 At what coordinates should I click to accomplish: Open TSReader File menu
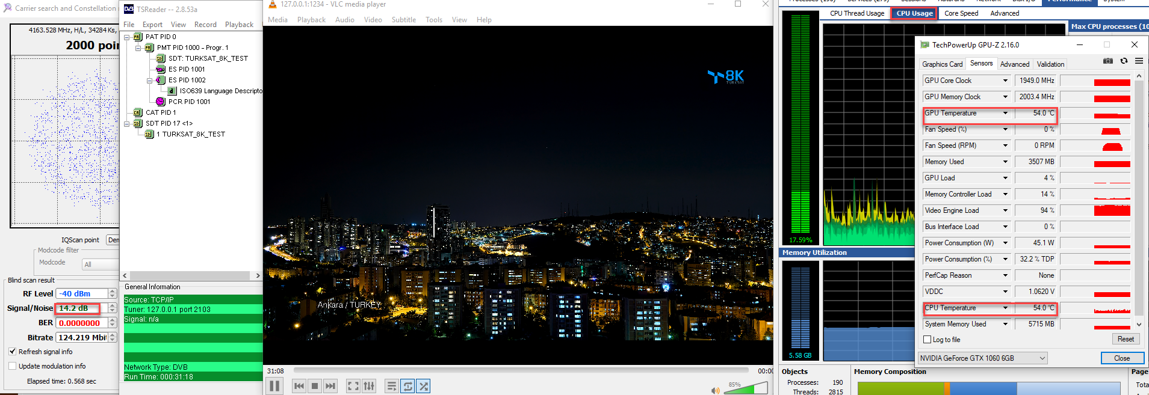129,25
